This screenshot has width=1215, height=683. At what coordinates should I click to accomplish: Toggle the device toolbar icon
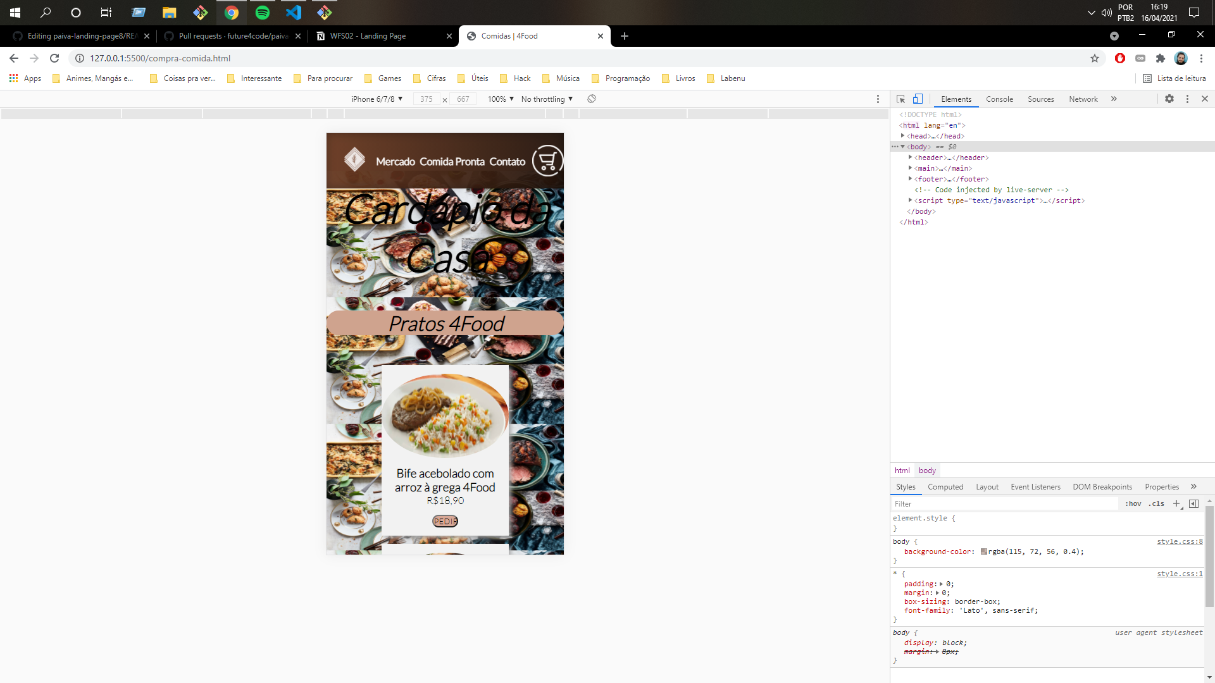[x=918, y=99]
